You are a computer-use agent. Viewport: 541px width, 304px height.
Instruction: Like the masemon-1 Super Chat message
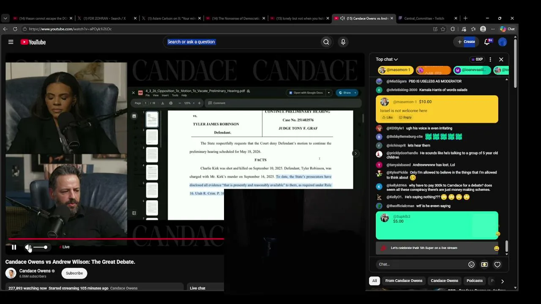(387, 117)
